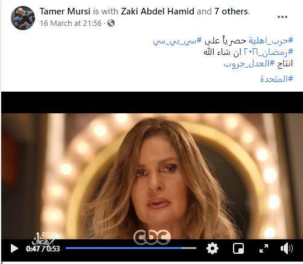Seek on the video progress bar
Image resolution: width=303 pixels, height=264 pixels.
(131, 248)
